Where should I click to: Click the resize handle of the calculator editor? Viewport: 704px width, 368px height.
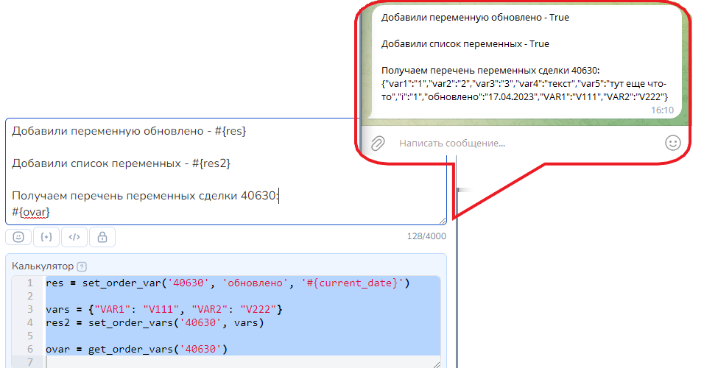[x=436, y=364]
